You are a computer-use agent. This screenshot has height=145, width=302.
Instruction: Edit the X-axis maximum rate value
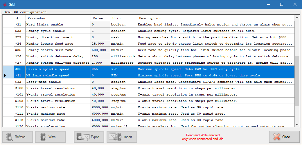point(100,107)
